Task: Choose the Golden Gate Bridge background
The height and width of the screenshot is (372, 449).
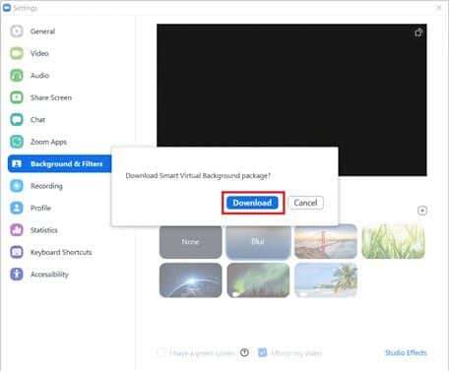Action: click(326, 242)
